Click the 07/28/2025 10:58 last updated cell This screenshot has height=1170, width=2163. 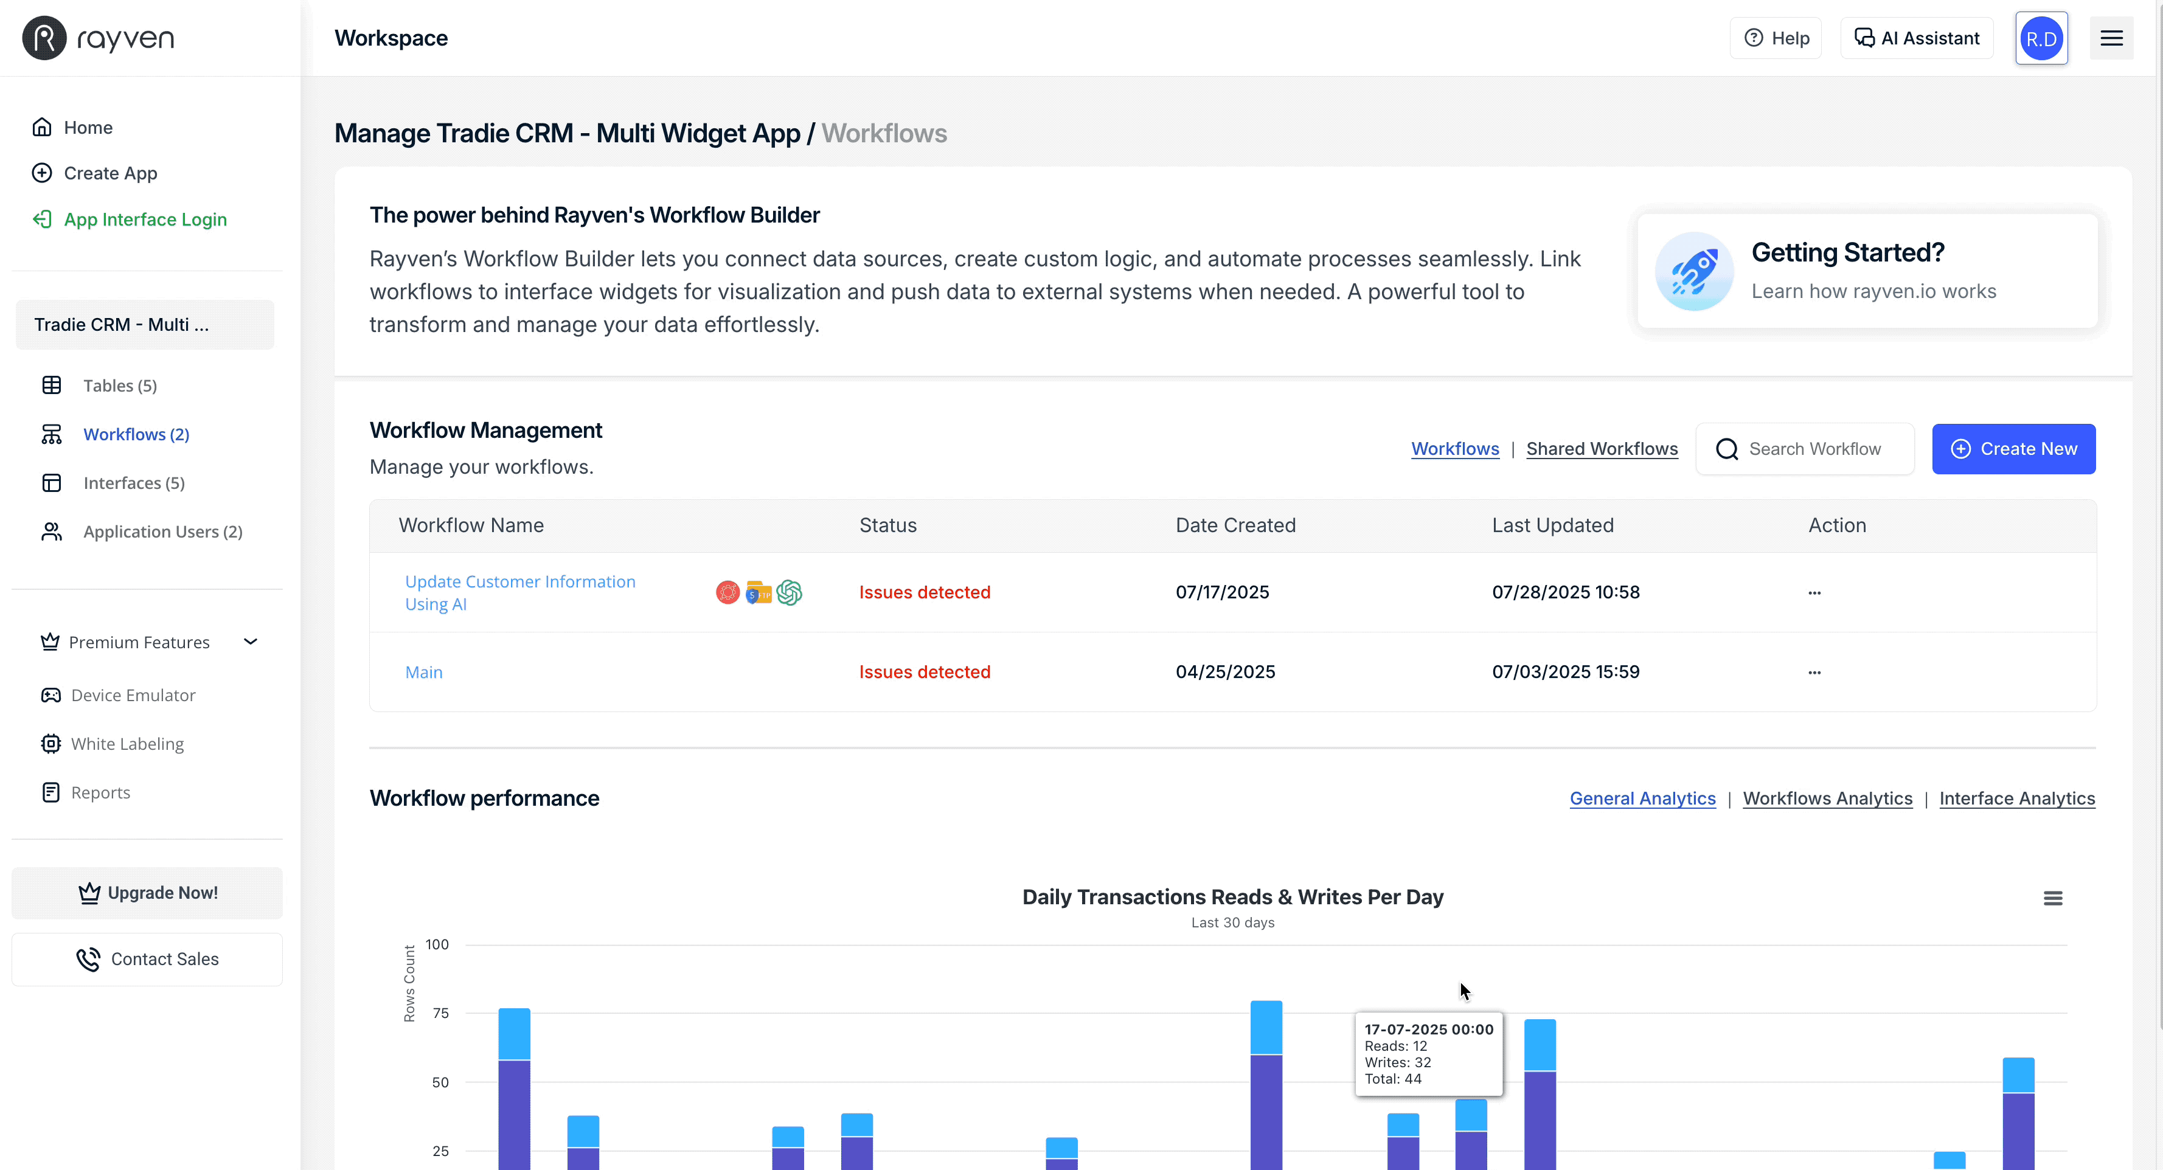click(1565, 592)
